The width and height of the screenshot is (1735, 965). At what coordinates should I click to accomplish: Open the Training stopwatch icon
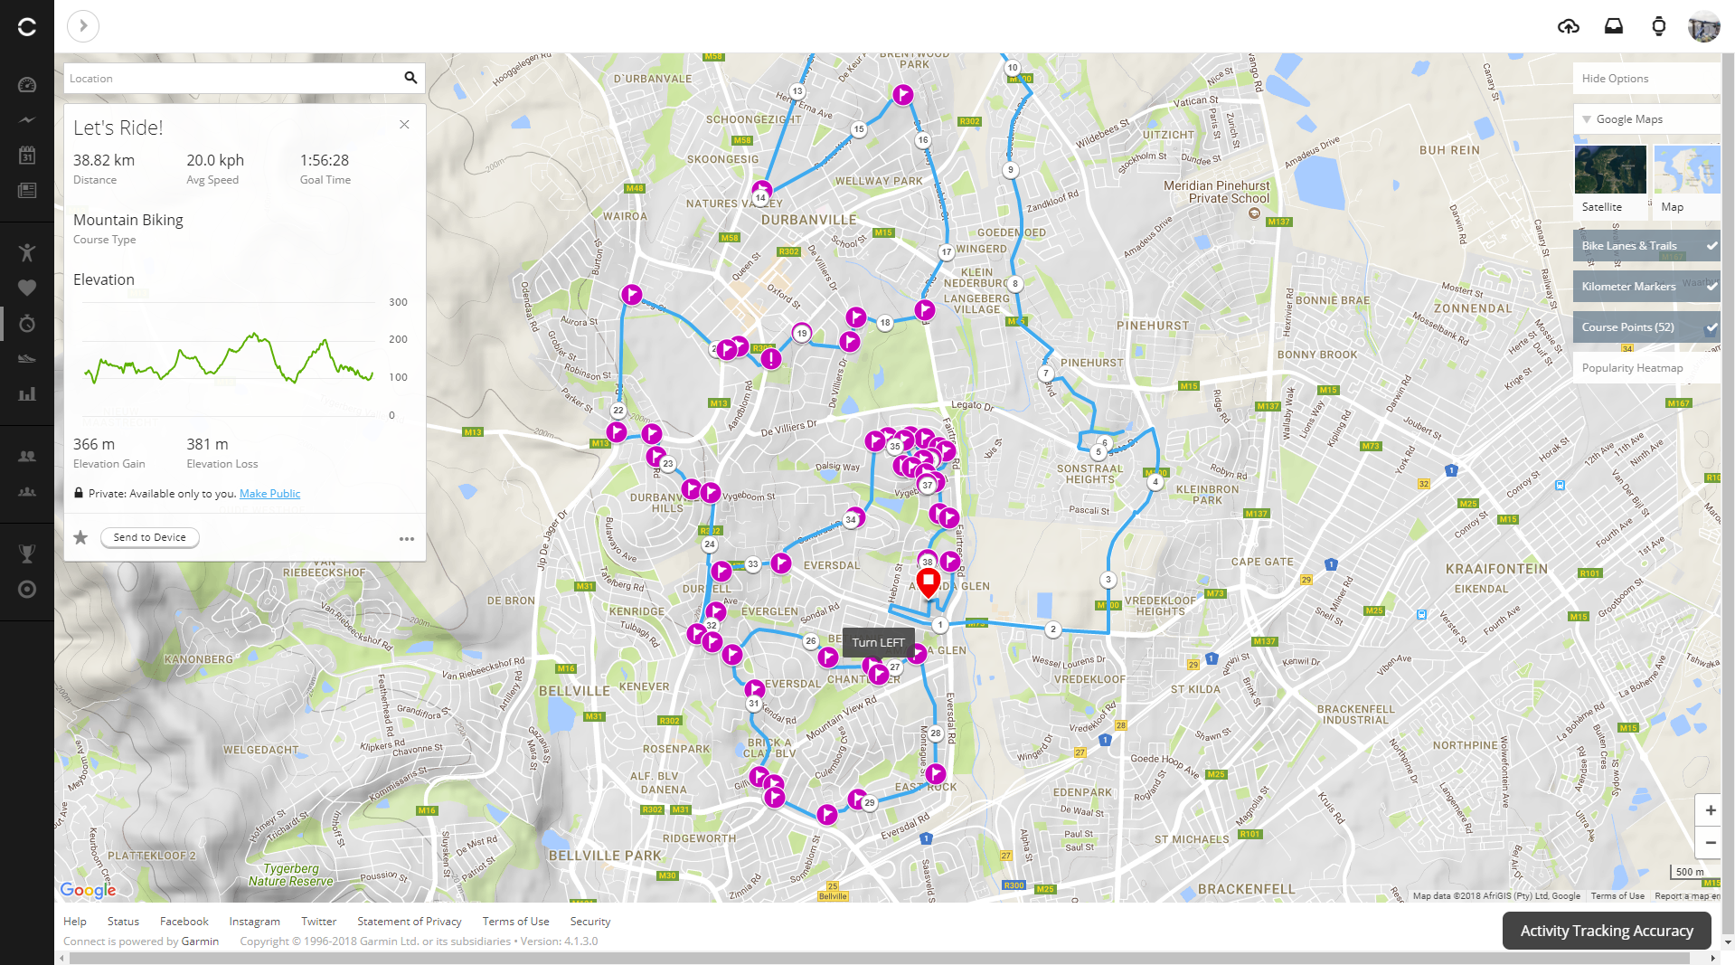[27, 323]
